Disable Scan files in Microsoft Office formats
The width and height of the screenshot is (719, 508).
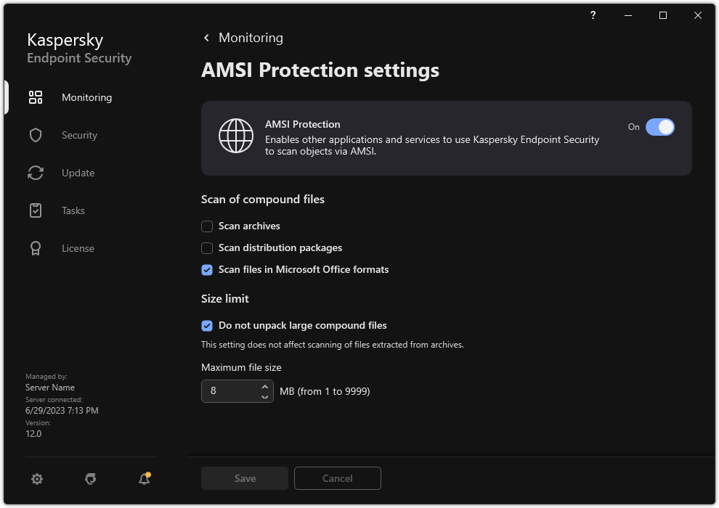[x=206, y=269]
